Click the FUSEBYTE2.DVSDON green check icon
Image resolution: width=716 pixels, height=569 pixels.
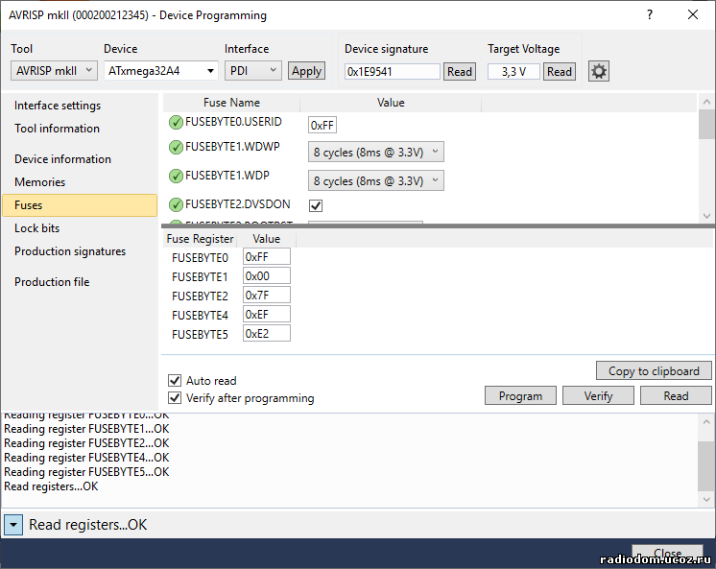tap(176, 205)
